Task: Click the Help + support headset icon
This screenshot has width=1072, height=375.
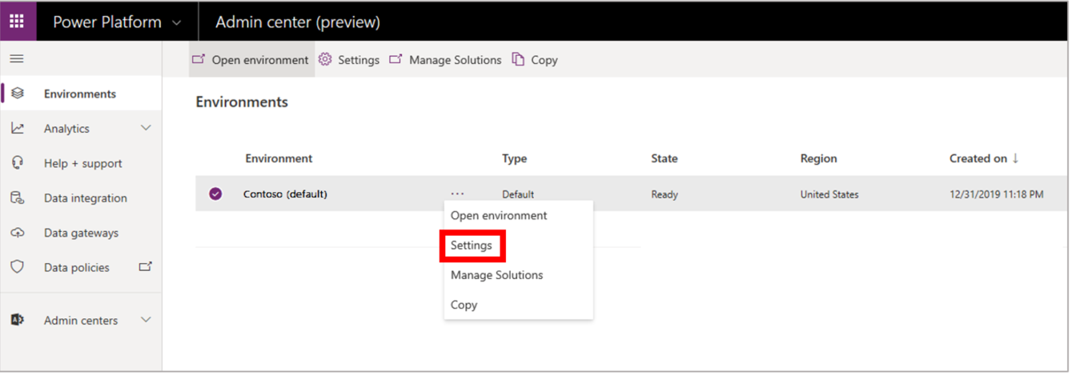Action: [18, 163]
